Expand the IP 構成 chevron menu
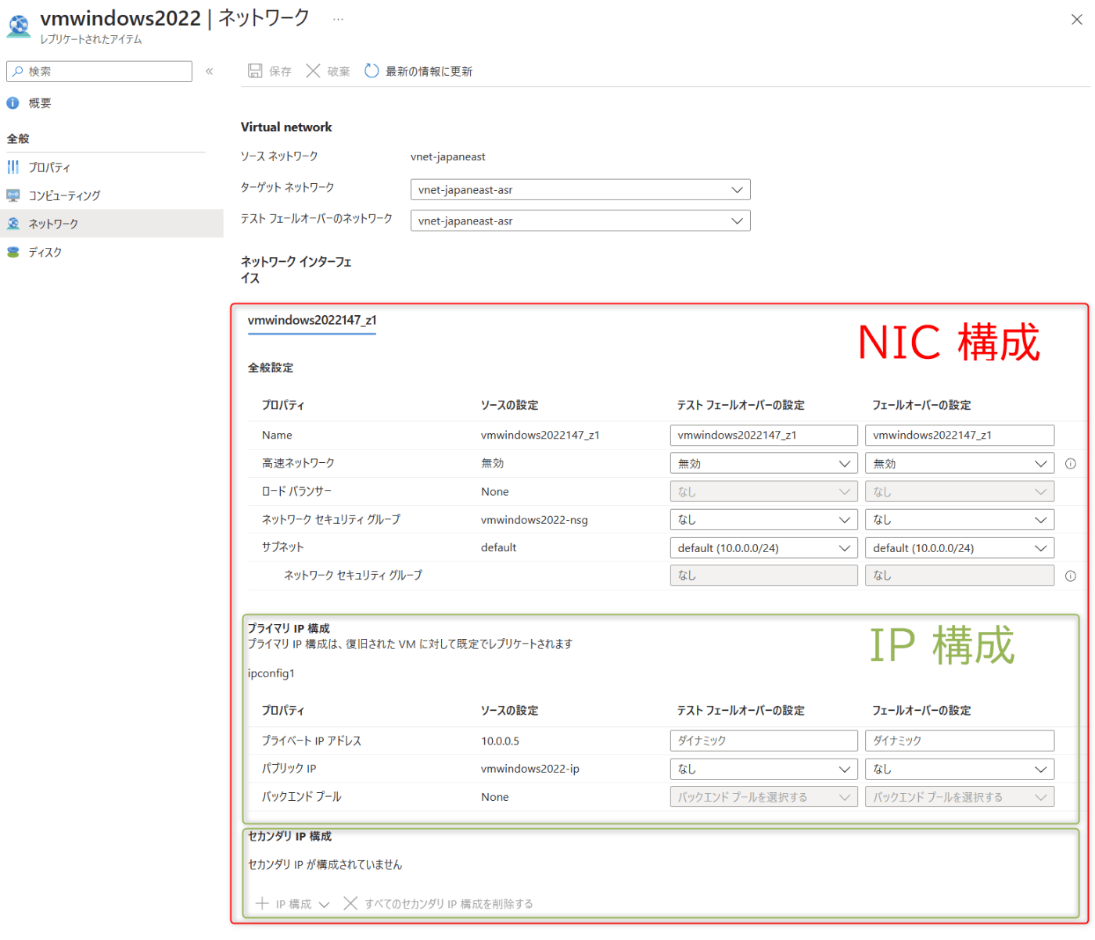The image size is (1095, 940). tap(324, 905)
